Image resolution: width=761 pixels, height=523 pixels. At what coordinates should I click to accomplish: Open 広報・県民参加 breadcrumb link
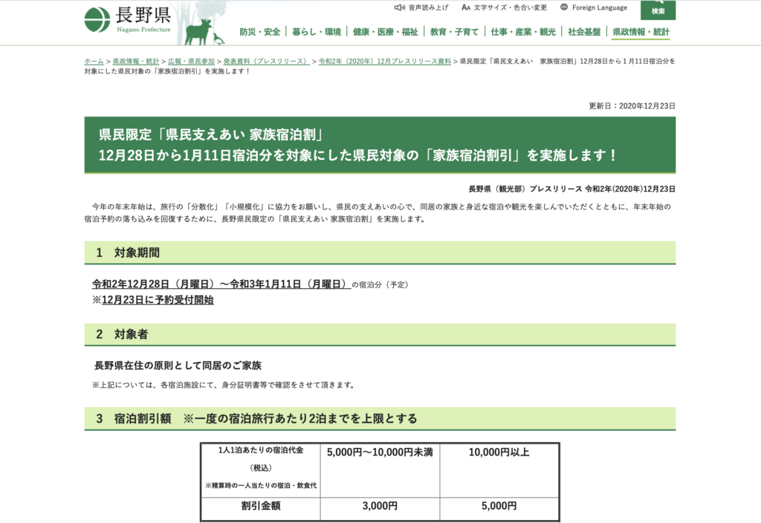pyautogui.click(x=191, y=61)
